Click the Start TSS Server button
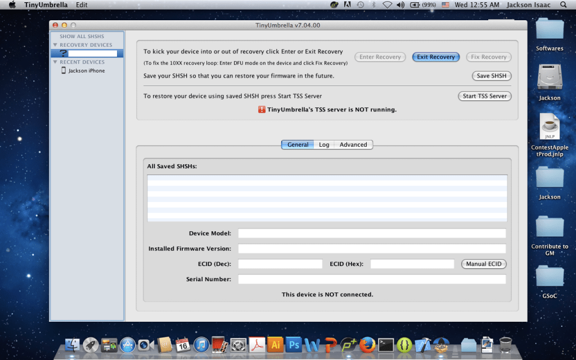 pos(484,96)
